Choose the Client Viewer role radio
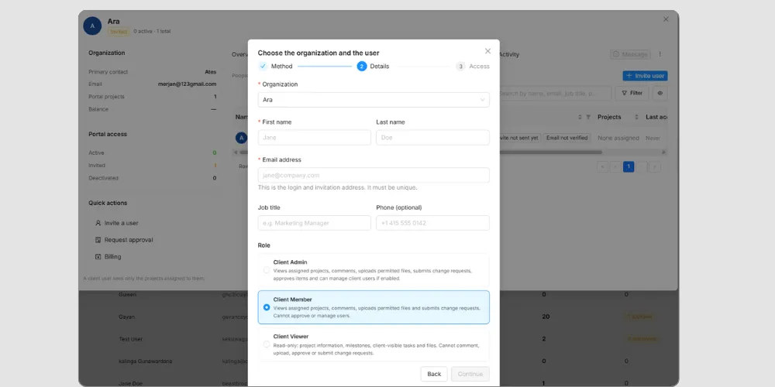 click(267, 344)
